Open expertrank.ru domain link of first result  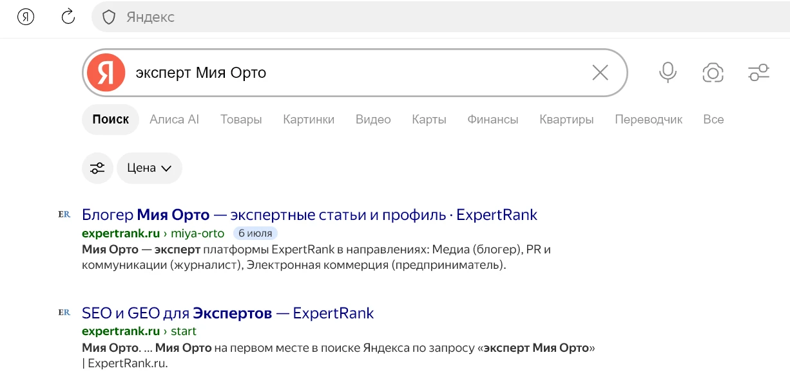120,233
